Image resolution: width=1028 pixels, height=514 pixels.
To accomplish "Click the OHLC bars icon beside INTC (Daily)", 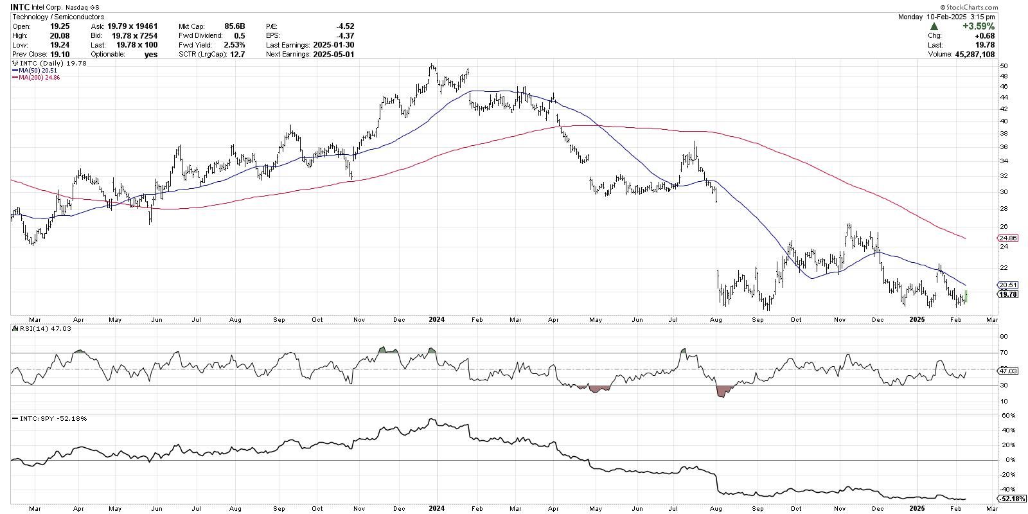I will click(x=15, y=64).
